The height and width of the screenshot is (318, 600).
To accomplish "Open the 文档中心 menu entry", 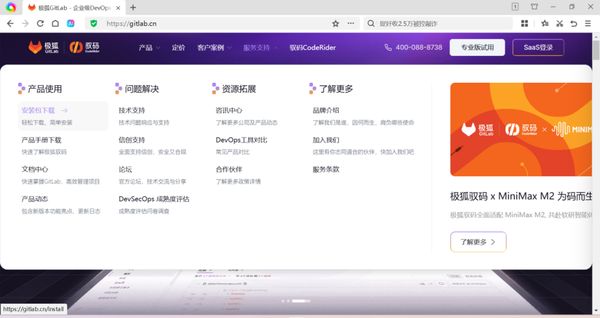I will [x=35, y=169].
